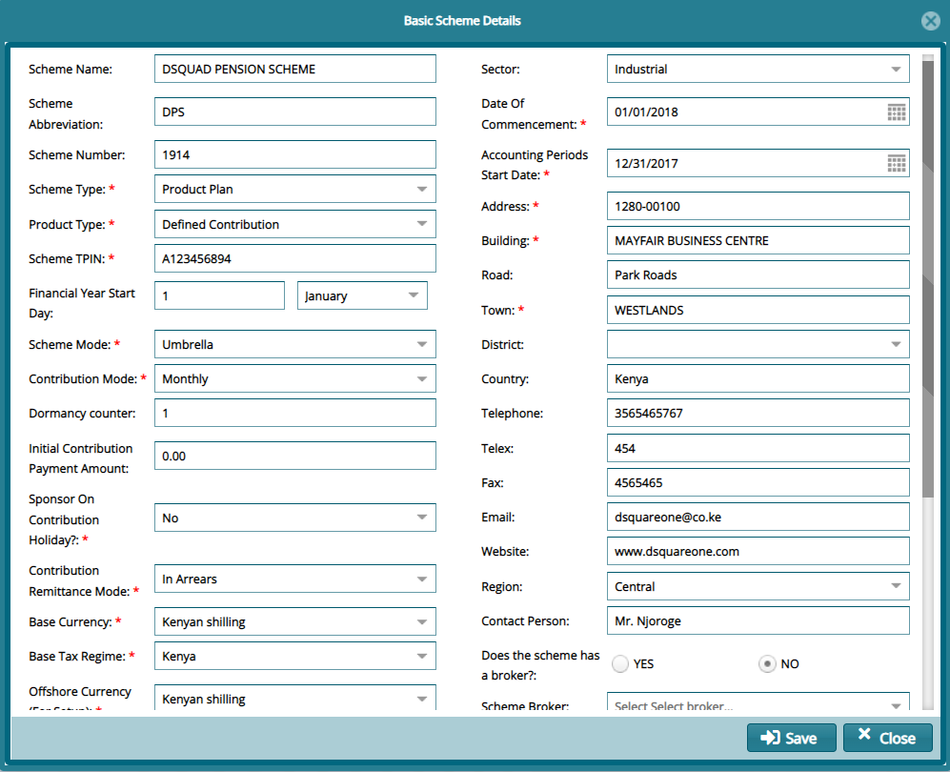Edit the Dormancy counter field
The width and height of the screenshot is (950, 772).
(295, 413)
